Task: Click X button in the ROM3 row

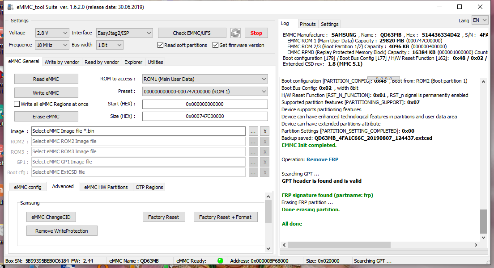Action: tap(265, 152)
